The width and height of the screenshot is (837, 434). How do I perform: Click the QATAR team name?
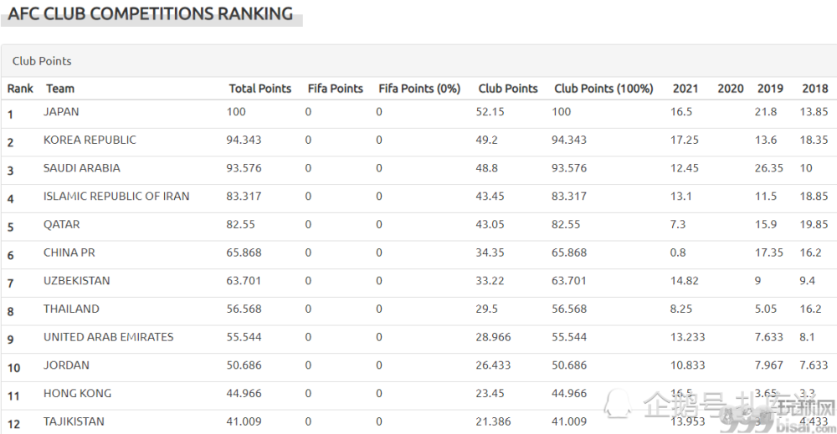61,224
